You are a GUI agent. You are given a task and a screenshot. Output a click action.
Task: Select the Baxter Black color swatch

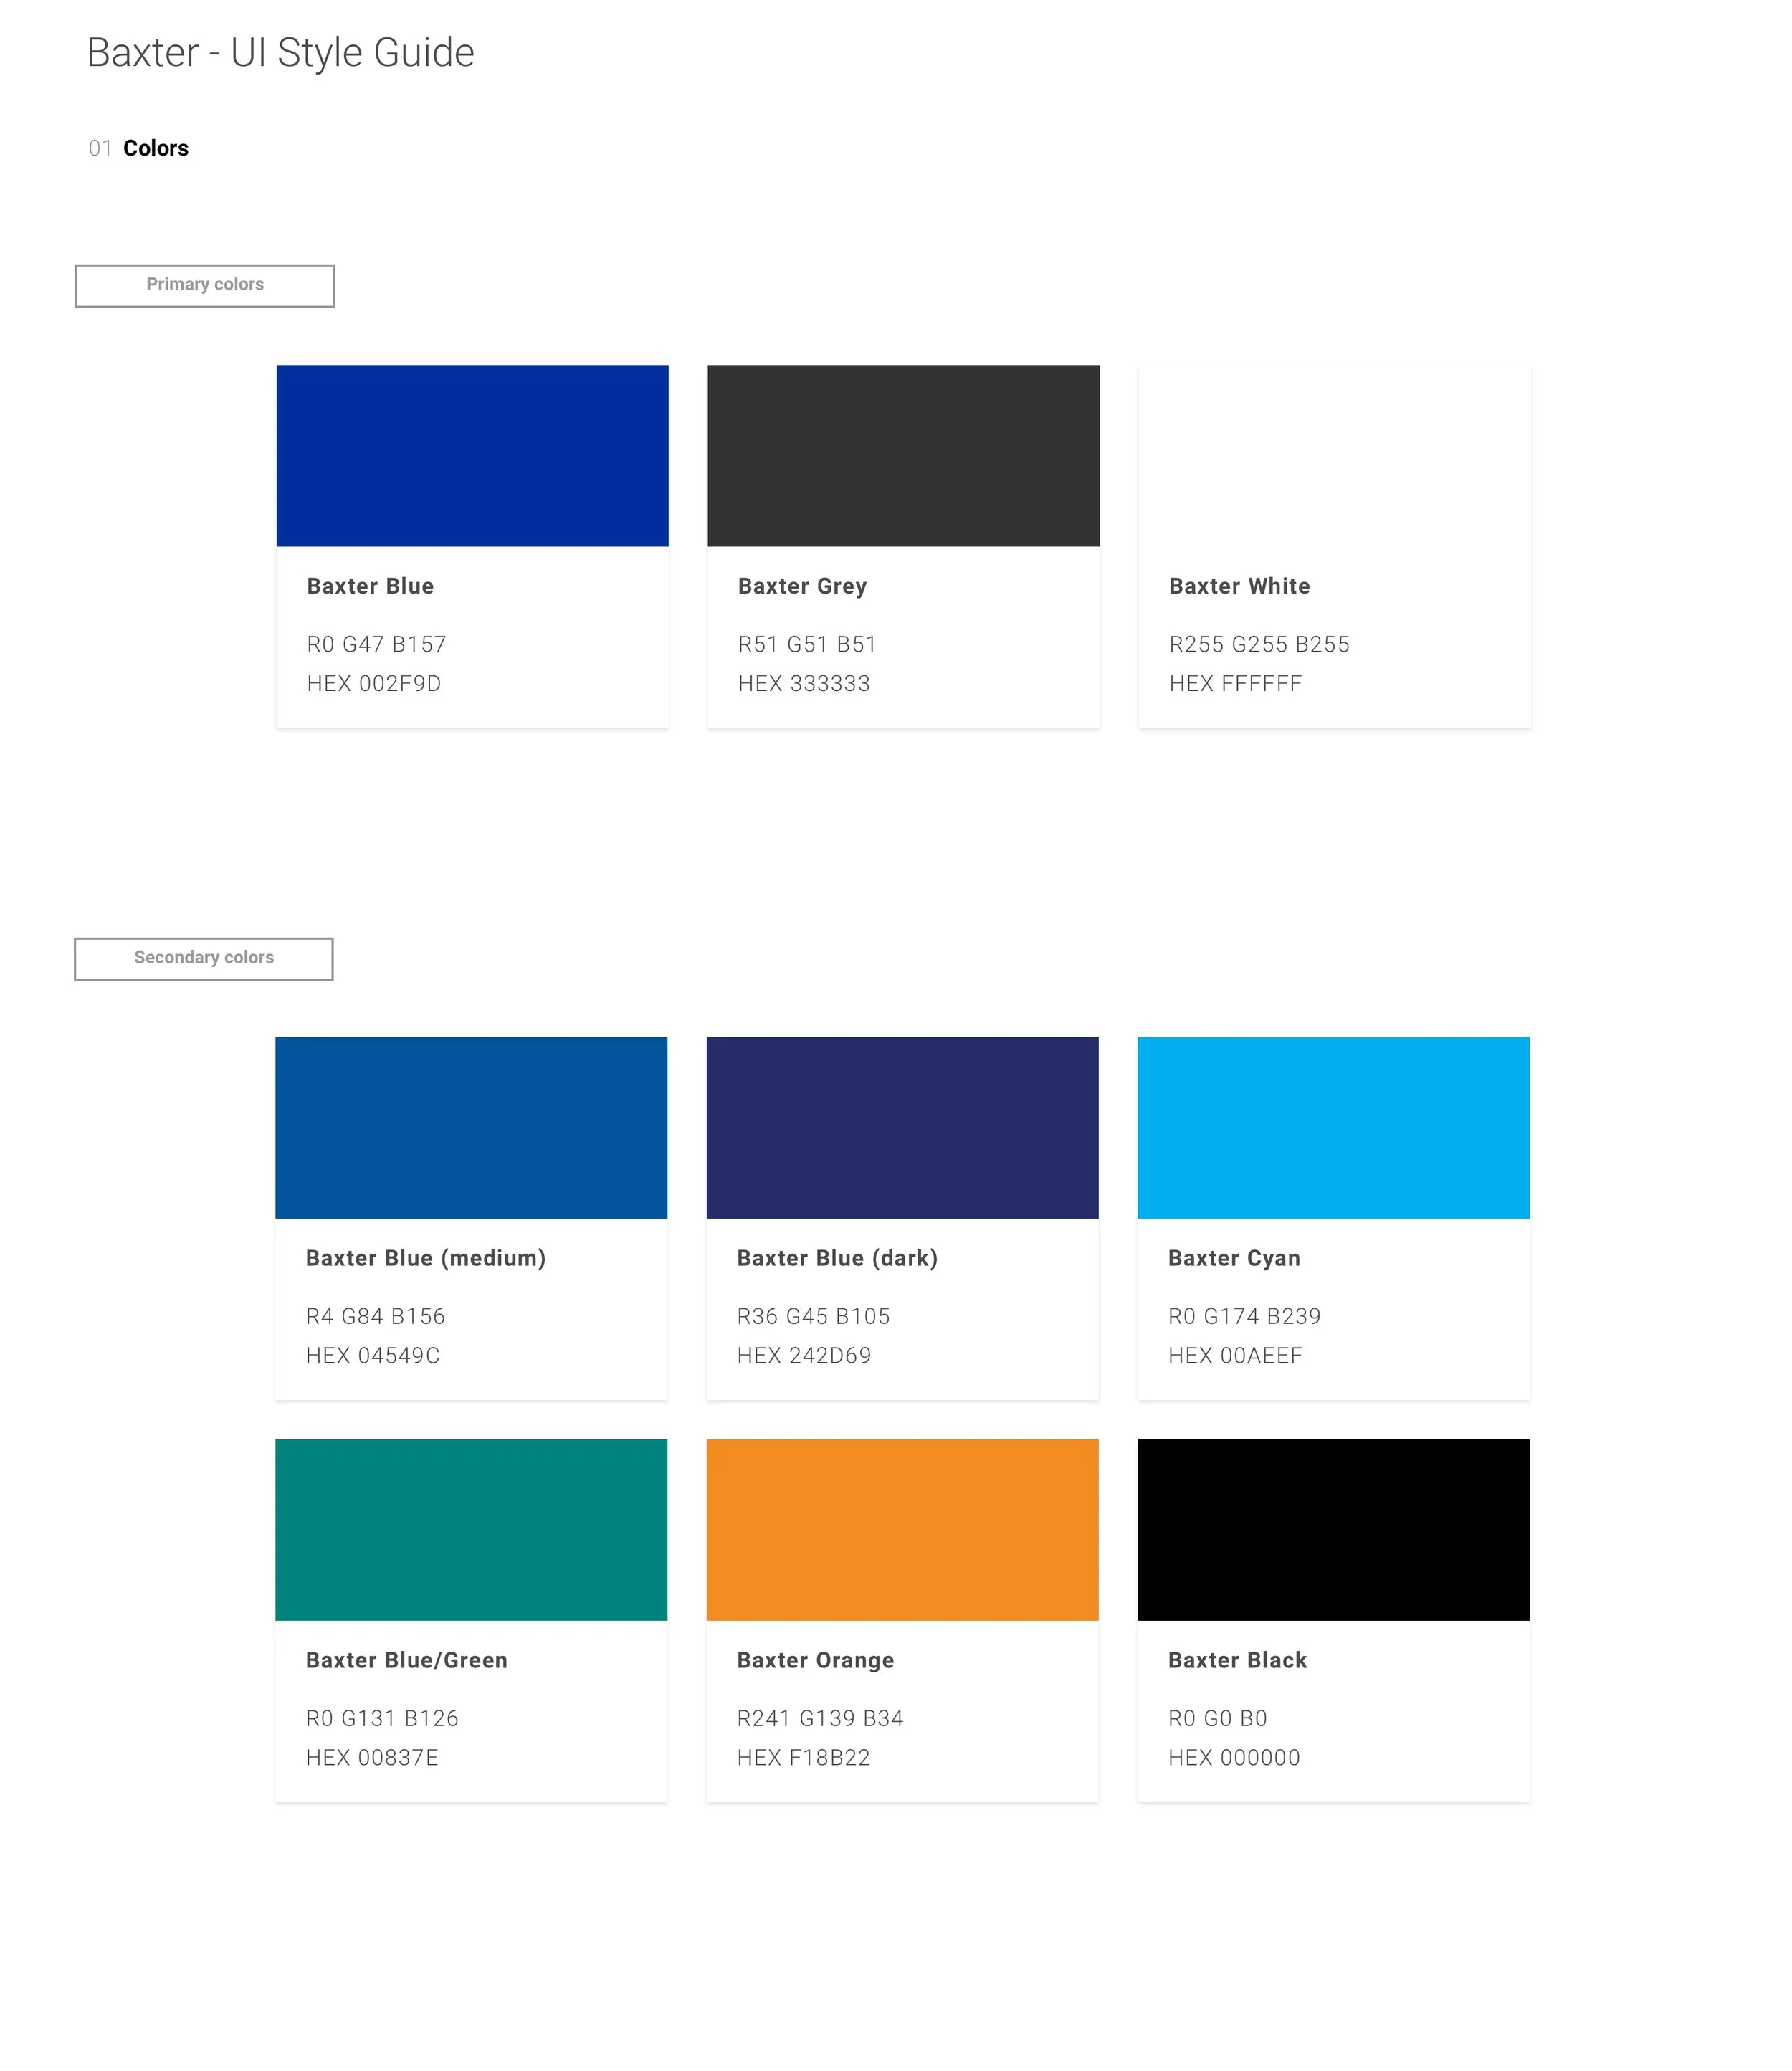click(1333, 1529)
